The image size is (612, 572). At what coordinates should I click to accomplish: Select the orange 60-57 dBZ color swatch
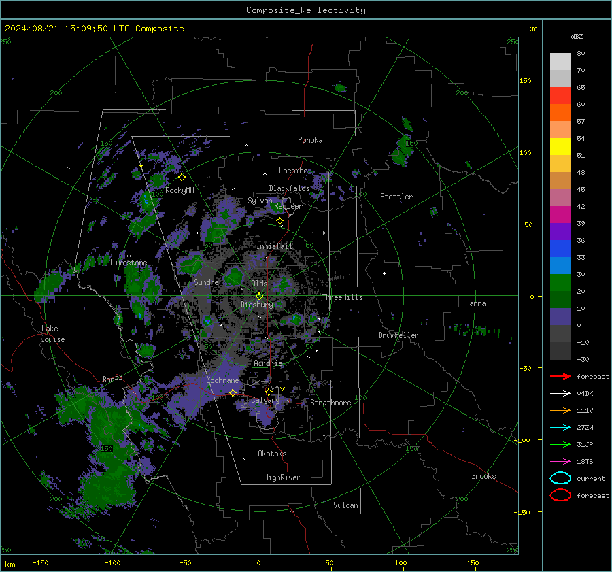tap(560, 112)
